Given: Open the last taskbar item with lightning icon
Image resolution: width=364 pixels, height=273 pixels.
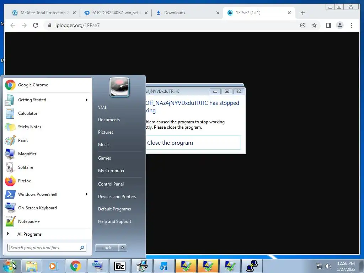Looking at the screenshot, I should click(x=252, y=266).
